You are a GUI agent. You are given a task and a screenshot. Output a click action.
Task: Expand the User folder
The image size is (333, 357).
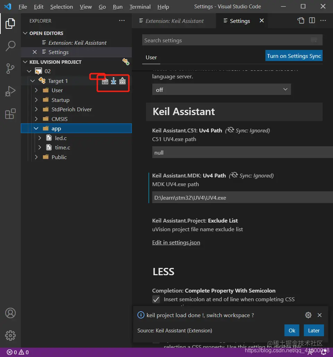36,90
